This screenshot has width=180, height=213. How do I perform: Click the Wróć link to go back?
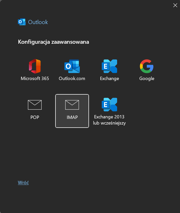pyautogui.click(x=23, y=182)
